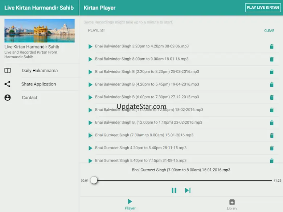Screen dimensions: 283x212
Task: Play the 27-12-2015 6.00pm recording
Action: [x=90, y=97]
